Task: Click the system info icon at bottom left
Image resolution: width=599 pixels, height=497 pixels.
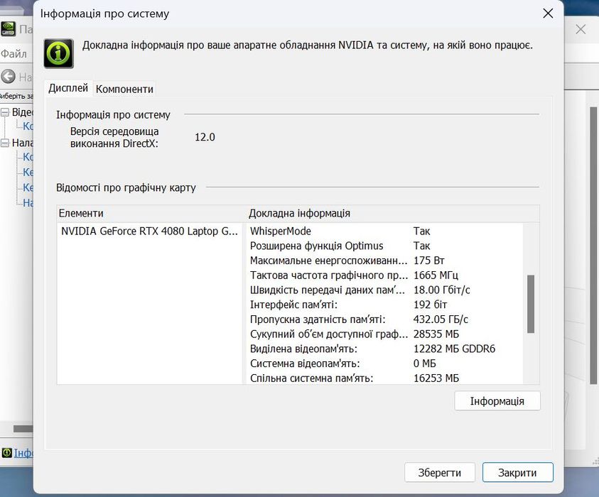Action: [6, 453]
